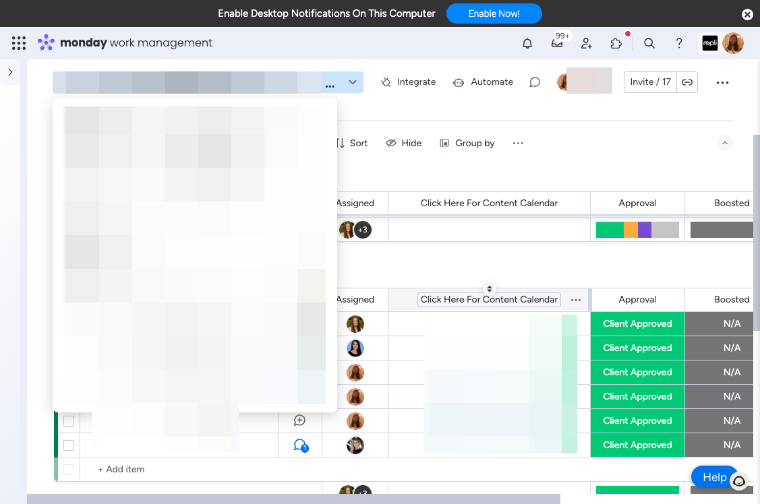
Task: Click last row's blonde assigned avatar
Action: (355, 445)
